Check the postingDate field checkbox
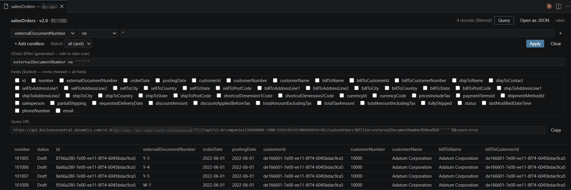This screenshot has height=190, width=571. click(158, 81)
